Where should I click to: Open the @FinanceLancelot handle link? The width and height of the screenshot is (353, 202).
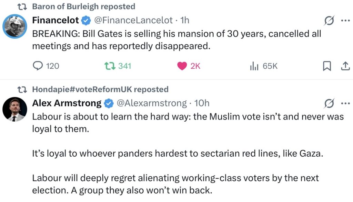point(133,20)
